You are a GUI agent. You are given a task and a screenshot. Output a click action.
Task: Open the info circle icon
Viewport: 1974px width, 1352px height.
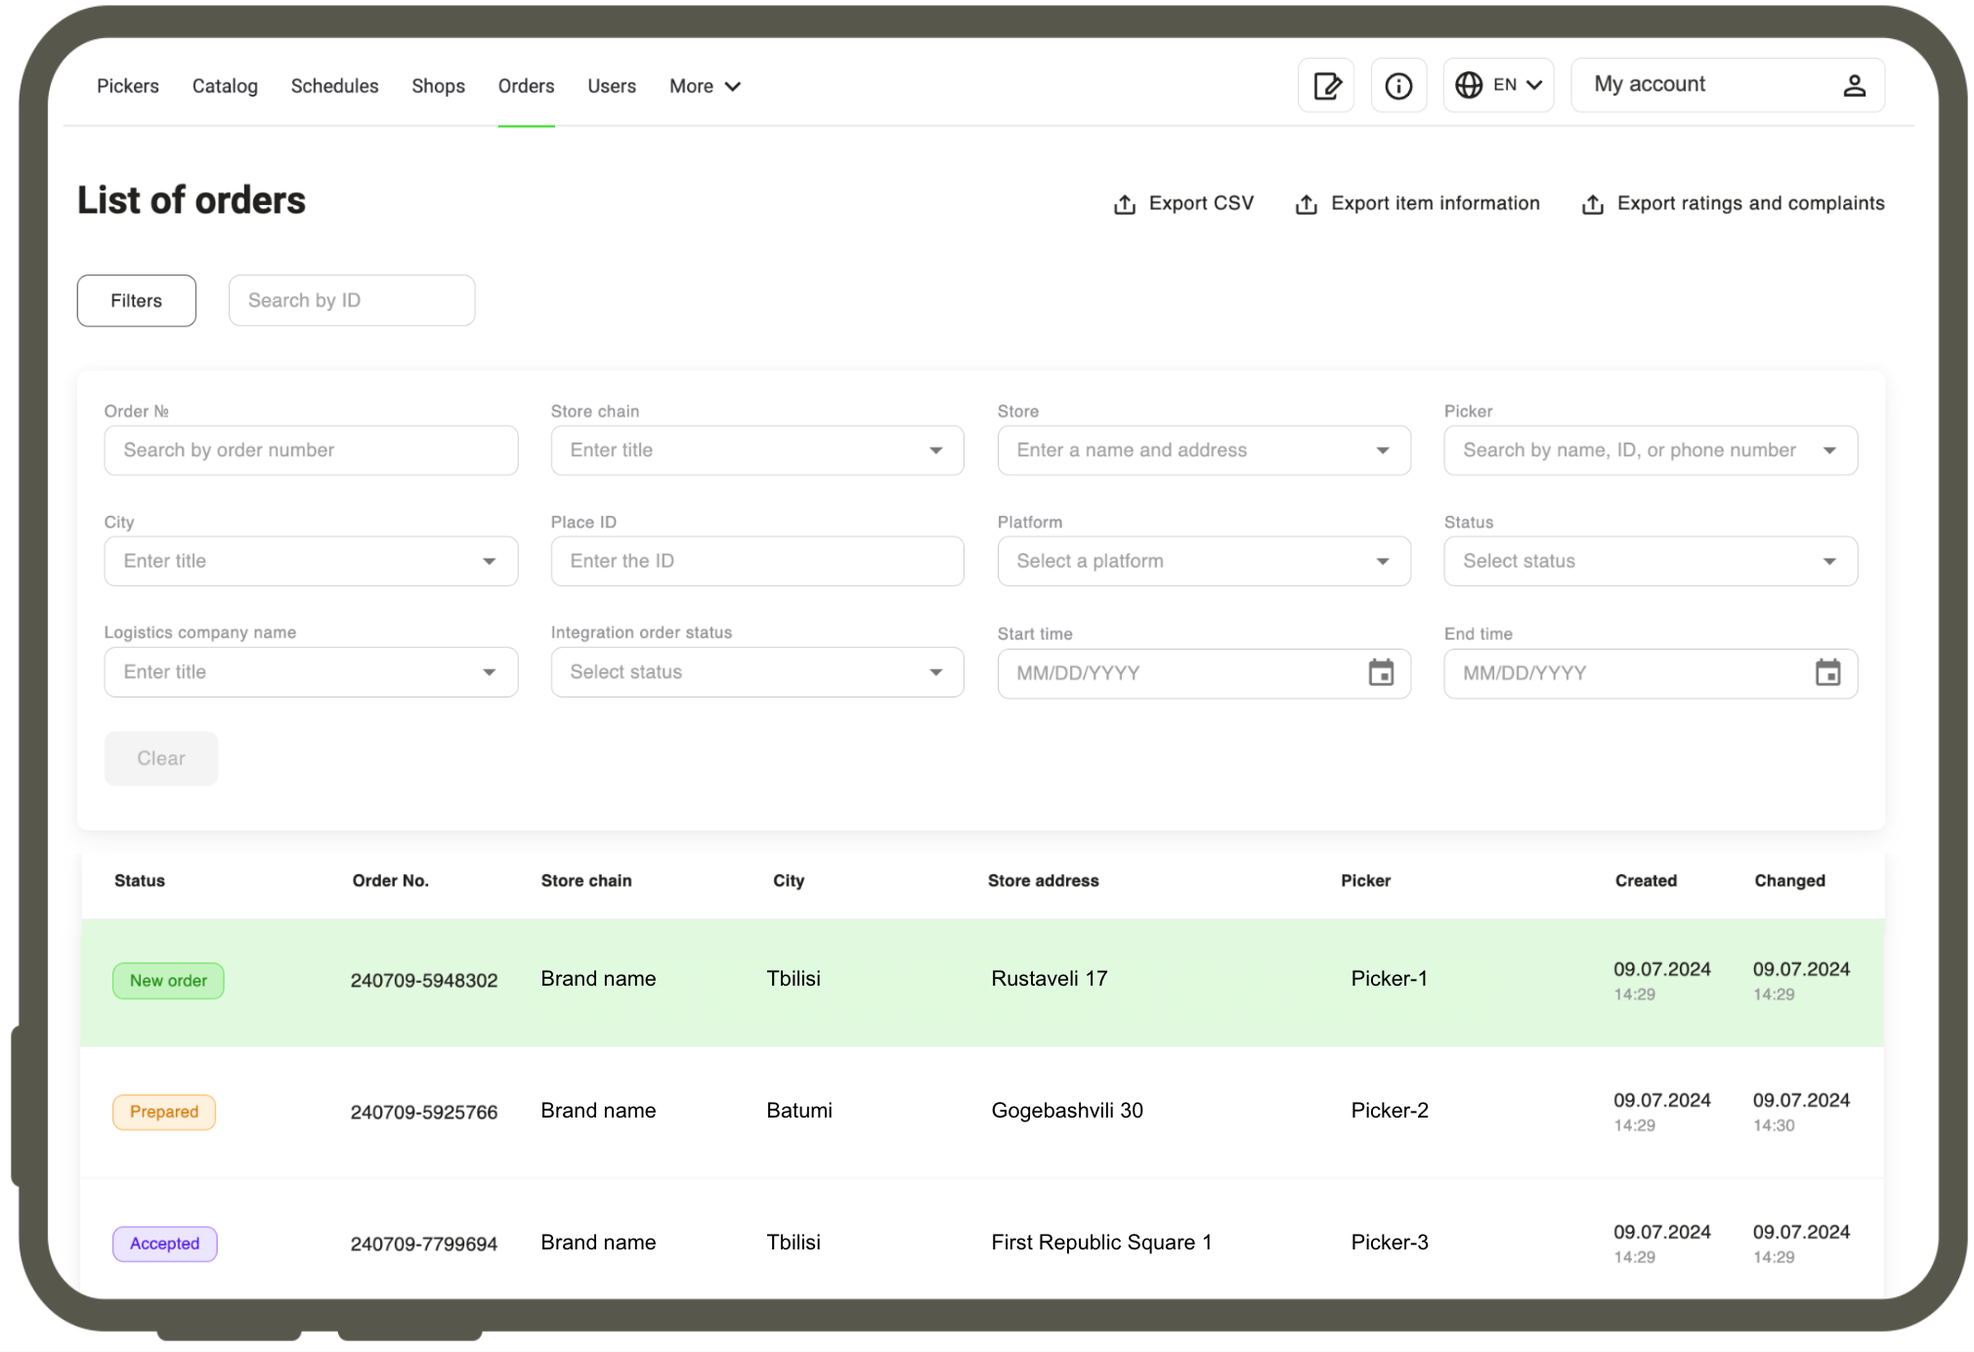[x=1397, y=86]
